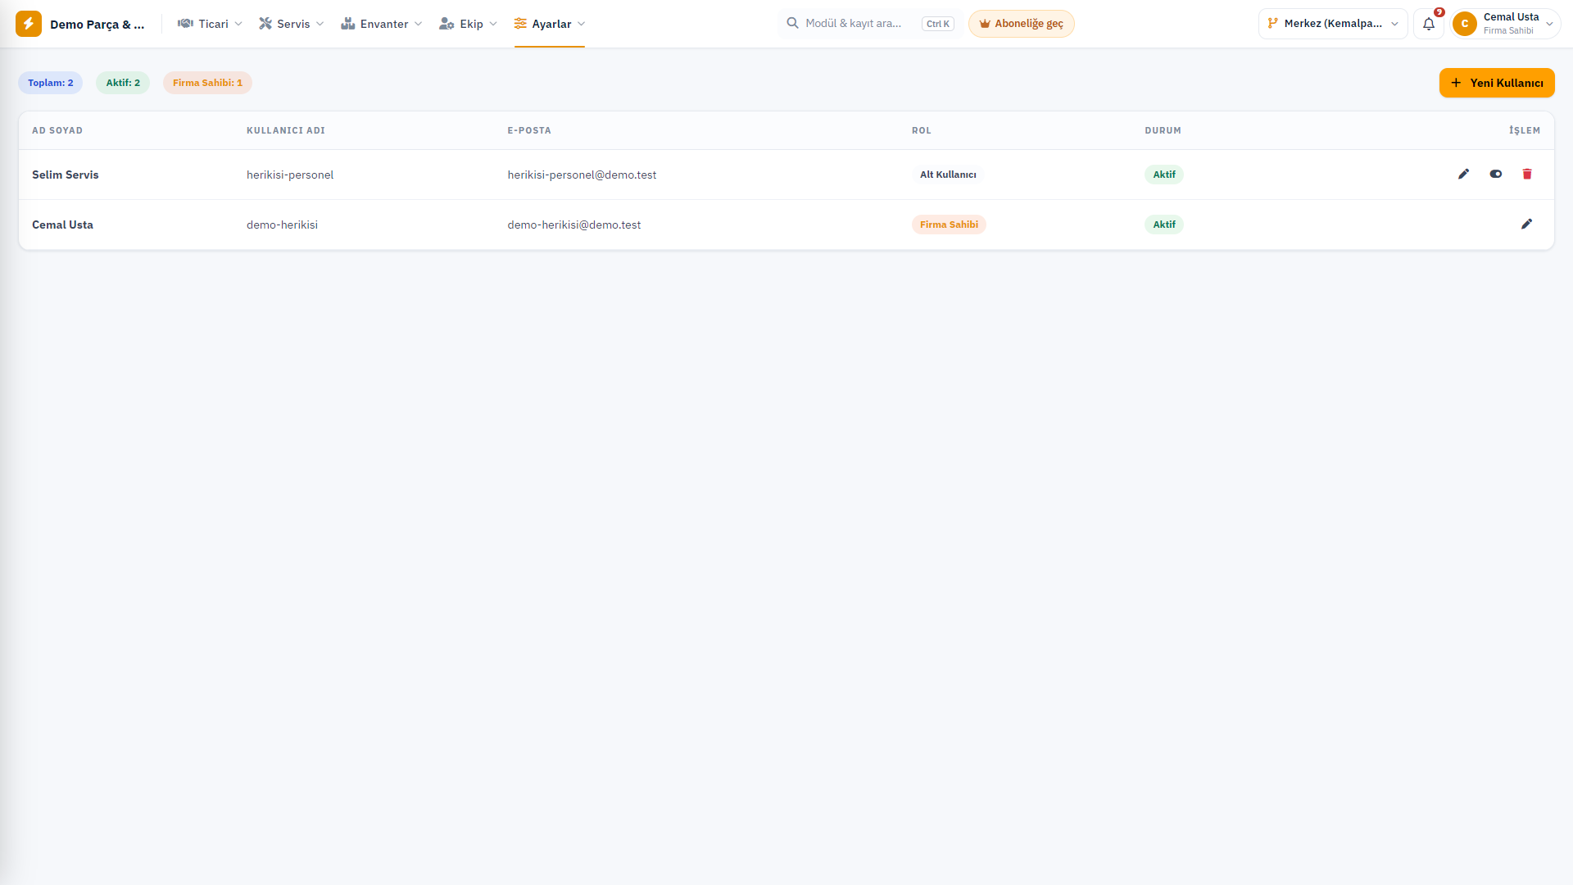The height and width of the screenshot is (885, 1573).
Task: Select Cemal Usta name cell in table
Action: point(63,225)
